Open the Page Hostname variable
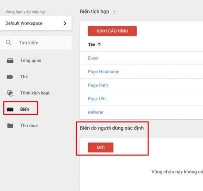This screenshot has width=203, height=191. pos(103,72)
